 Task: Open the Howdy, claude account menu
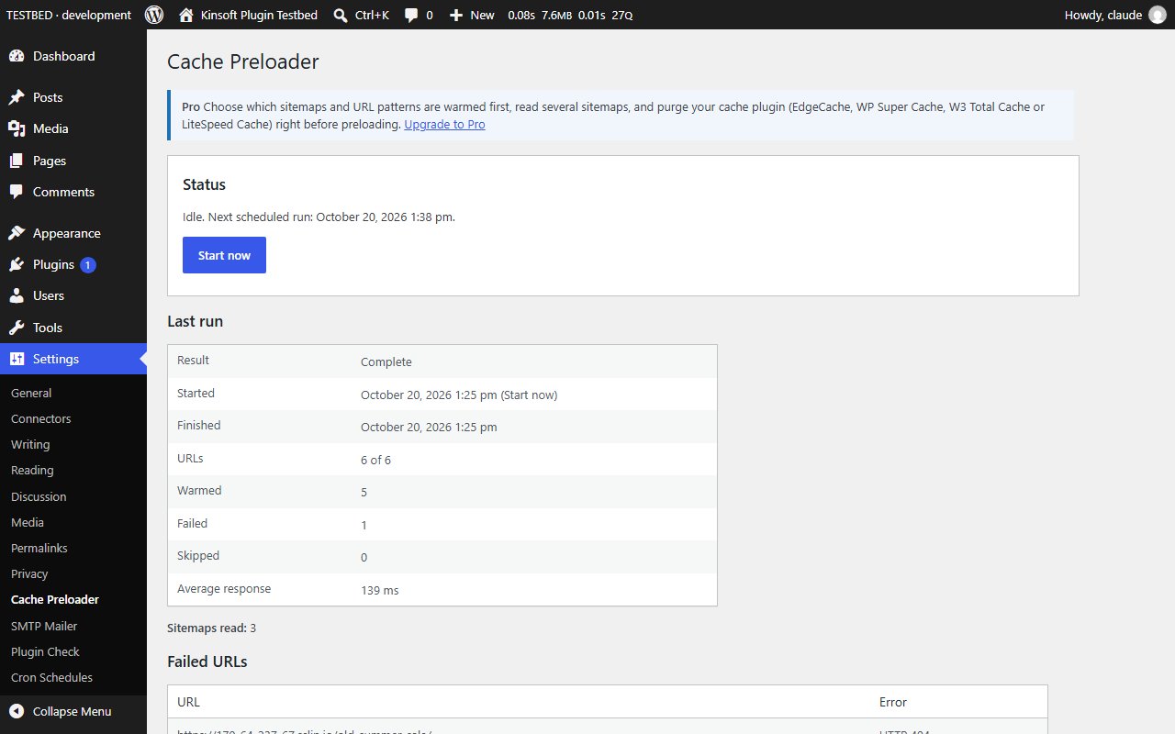pos(1114,15)
